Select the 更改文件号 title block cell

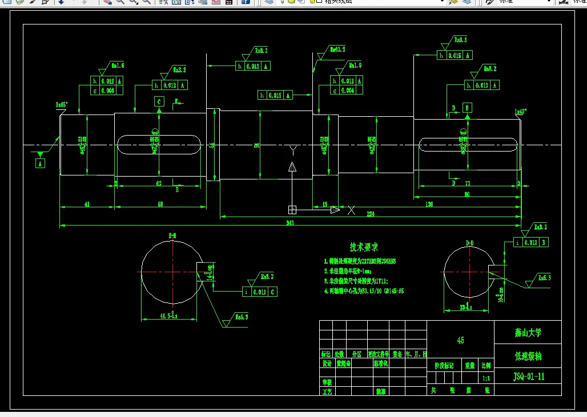click(378, 354)
